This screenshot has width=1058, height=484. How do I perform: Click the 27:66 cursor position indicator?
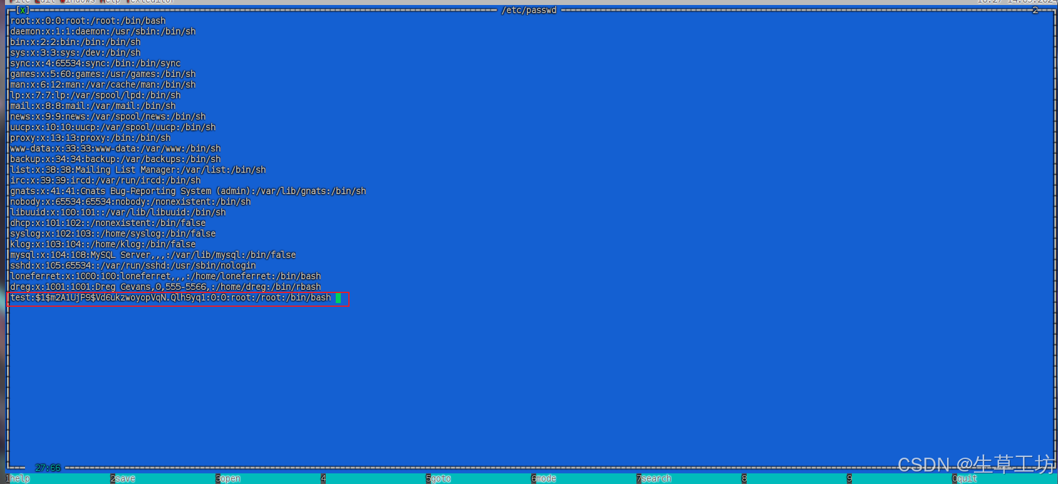(48, 468)
